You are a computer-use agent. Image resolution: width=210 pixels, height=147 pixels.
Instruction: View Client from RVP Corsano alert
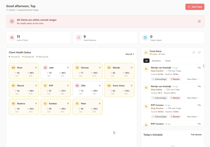tap(193, 117)
